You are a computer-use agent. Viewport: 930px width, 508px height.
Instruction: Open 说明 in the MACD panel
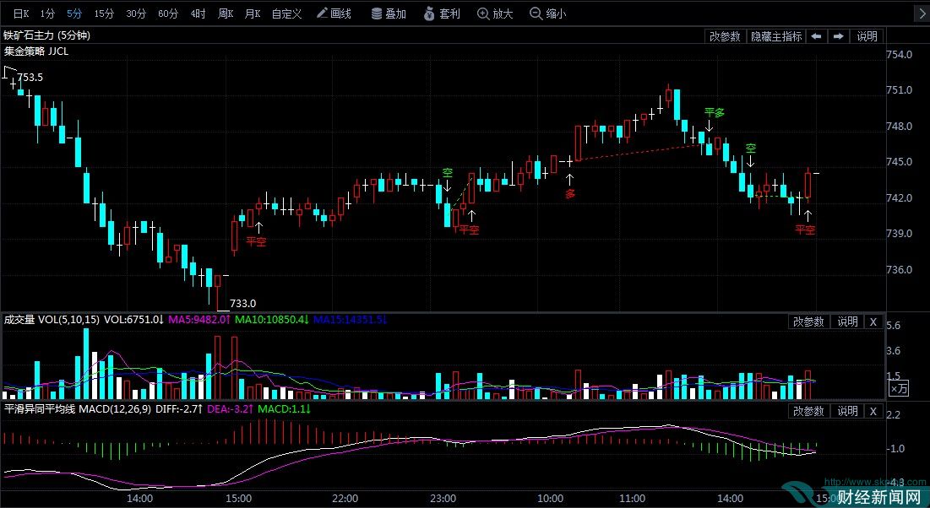(x=847, y=411)
